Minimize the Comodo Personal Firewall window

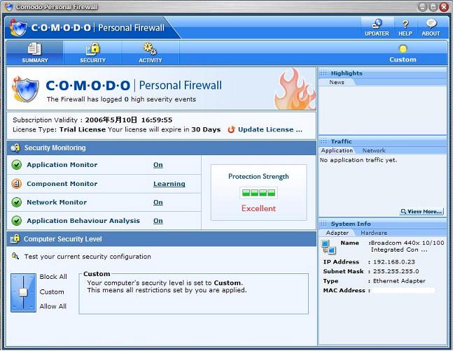pos(424,7)
